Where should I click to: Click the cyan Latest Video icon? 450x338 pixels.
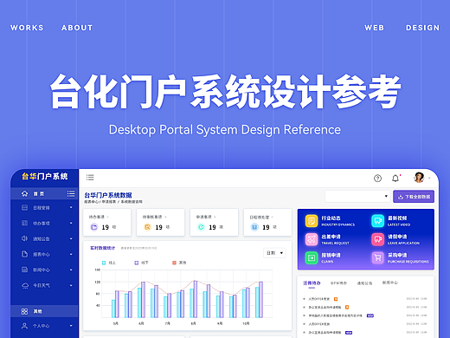coord(378,221)
